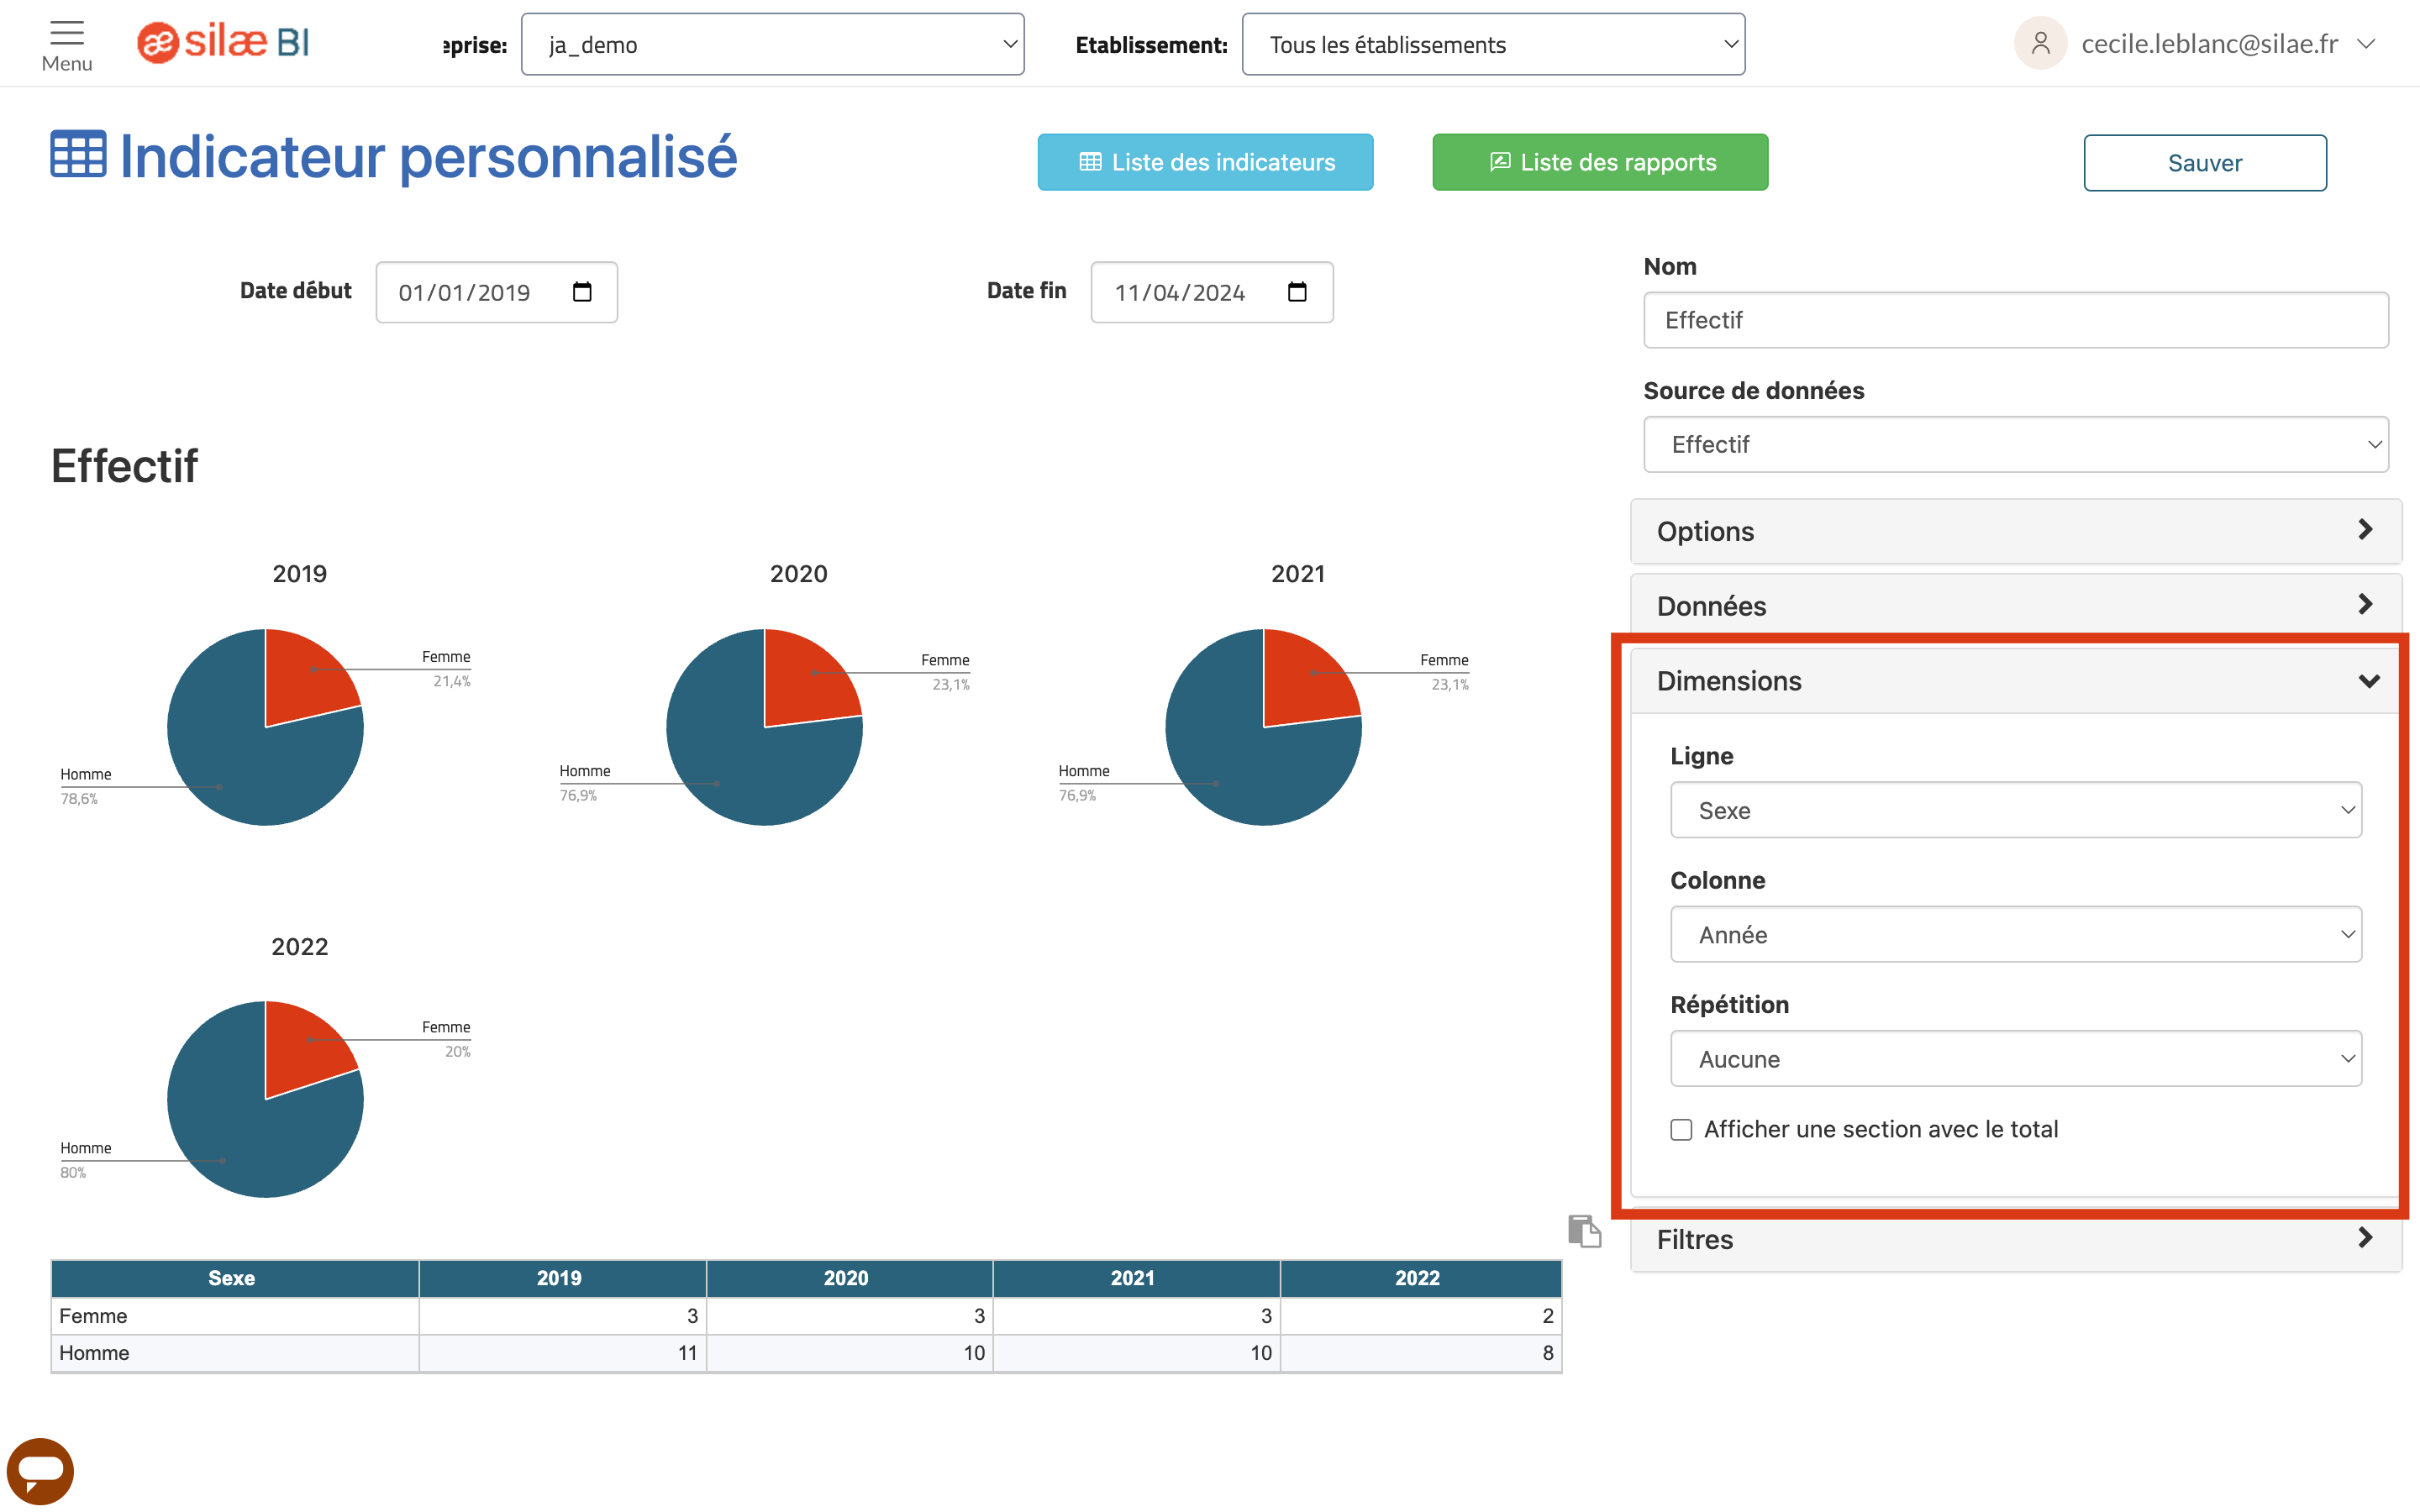This screenshot has width=2420, height=1512.
Task: Open the chat support bubble
Action: tap(40, 1470)
